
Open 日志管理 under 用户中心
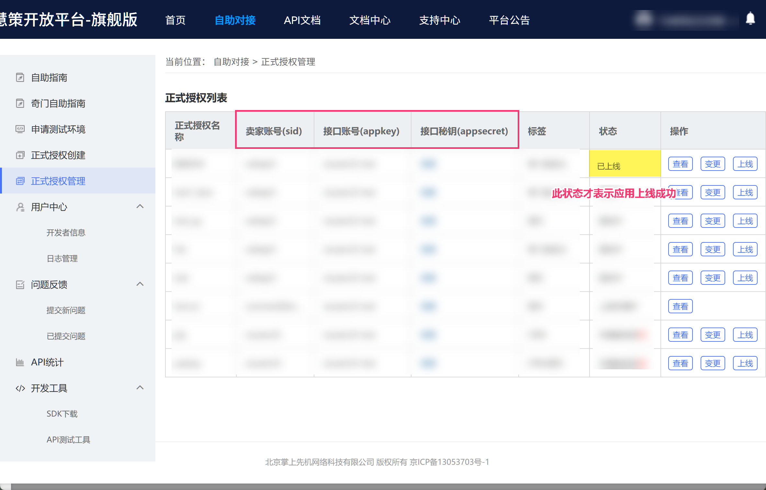[62, 259]
